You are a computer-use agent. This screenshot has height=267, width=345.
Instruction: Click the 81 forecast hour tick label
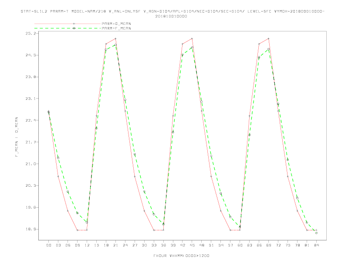point(307,245)
